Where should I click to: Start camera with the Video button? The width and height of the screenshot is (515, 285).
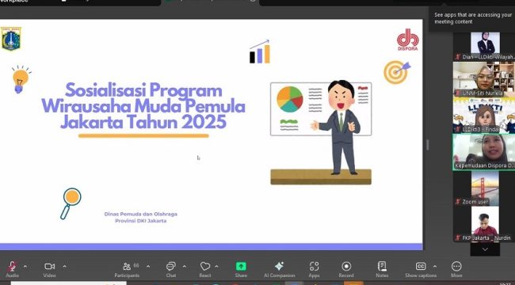(50, 269)
